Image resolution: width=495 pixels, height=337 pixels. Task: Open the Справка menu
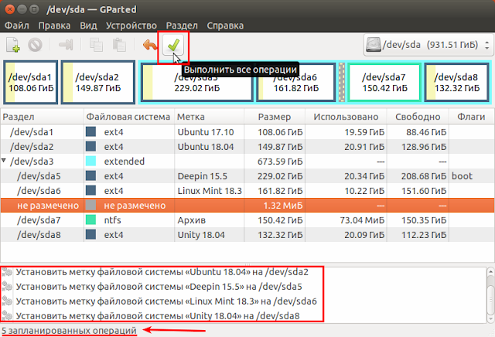(x=225, y=26)
